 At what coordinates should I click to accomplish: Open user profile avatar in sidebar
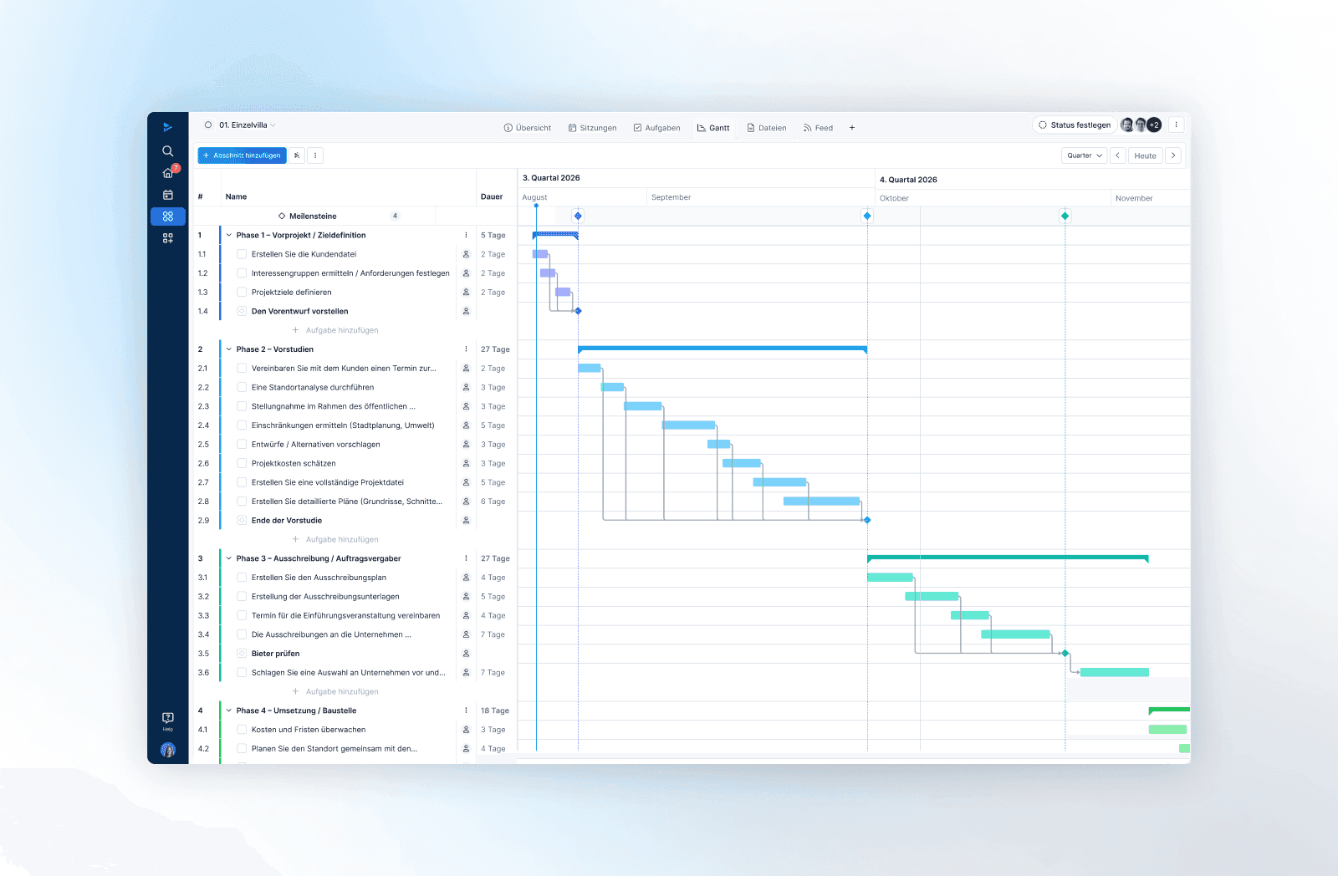click(x=167, y=750)
